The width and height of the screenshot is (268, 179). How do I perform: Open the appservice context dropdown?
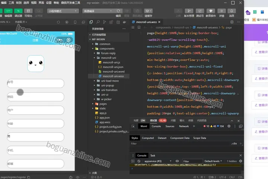pos(158,161)
